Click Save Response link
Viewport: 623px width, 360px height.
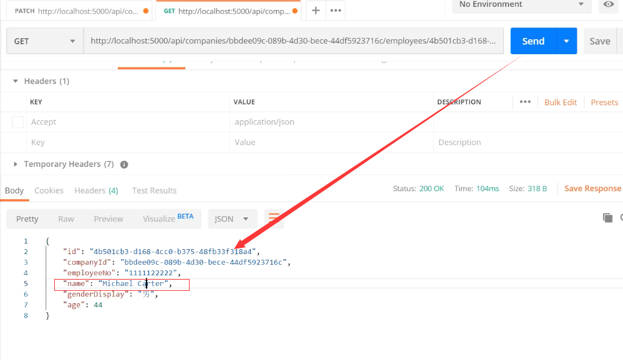coord(592,189)
